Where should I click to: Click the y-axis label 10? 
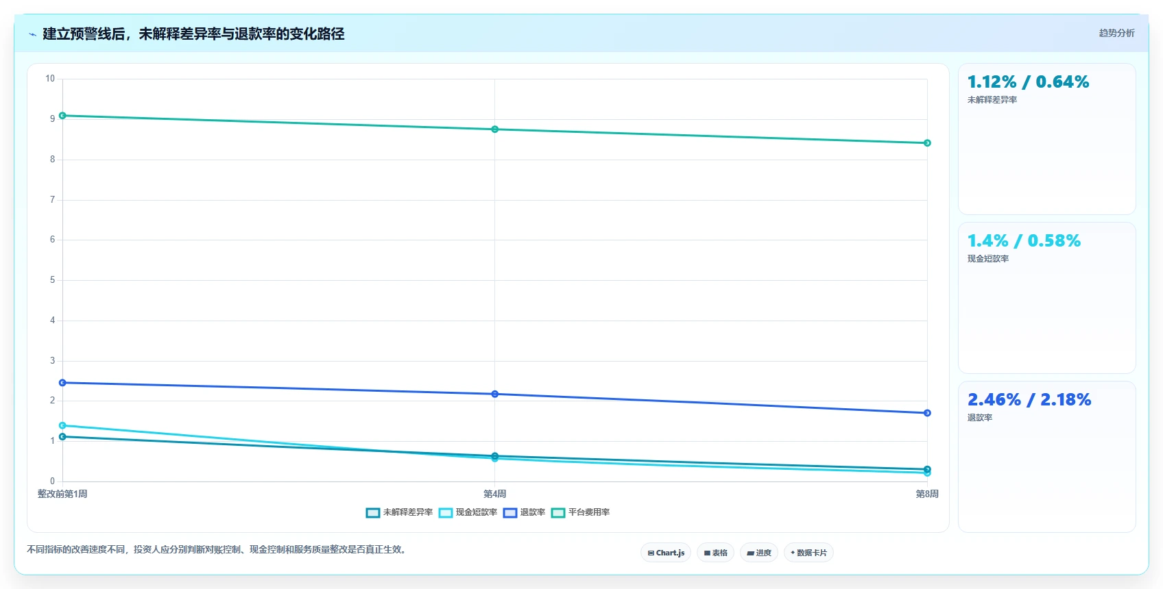[50, 79]
